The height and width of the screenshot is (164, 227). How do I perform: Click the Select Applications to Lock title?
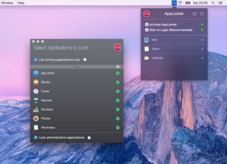[x=61, y=48]
